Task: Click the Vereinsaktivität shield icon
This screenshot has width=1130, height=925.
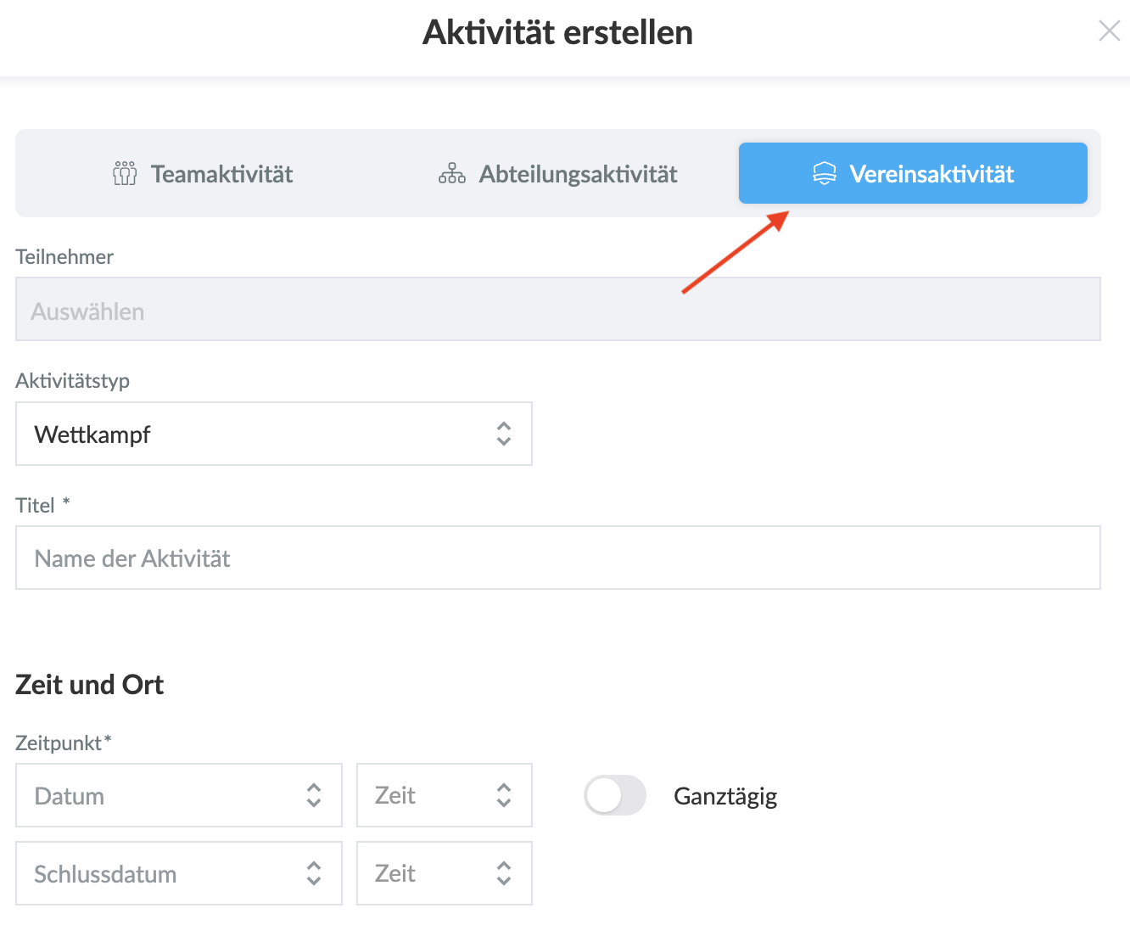Action: (x=825, y=174)
